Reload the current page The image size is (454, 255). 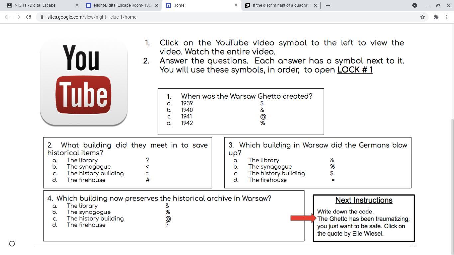tap(29, 17)
